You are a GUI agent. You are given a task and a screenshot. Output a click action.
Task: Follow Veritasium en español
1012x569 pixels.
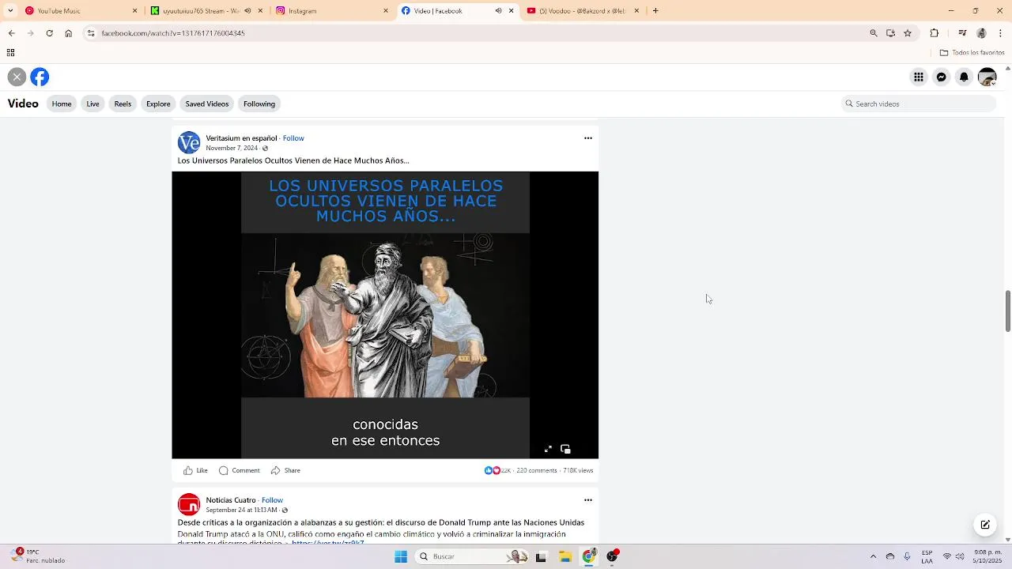tap(293, 138)
